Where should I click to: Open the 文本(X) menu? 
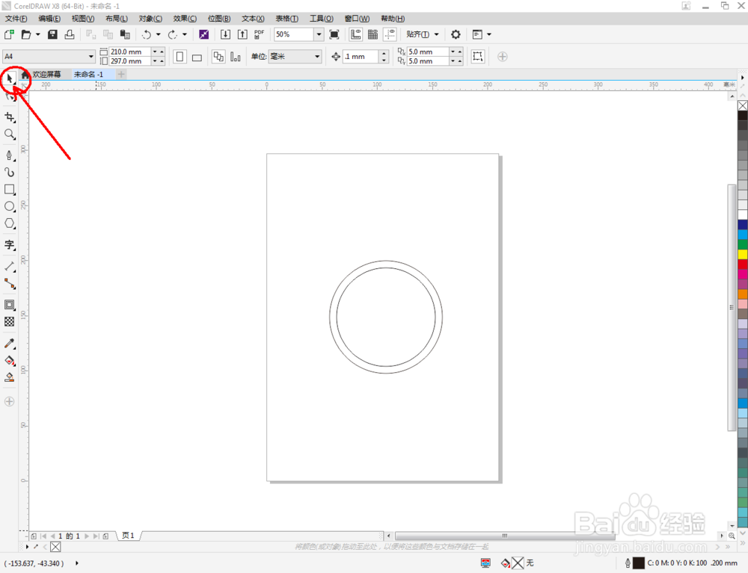[253, 19]
